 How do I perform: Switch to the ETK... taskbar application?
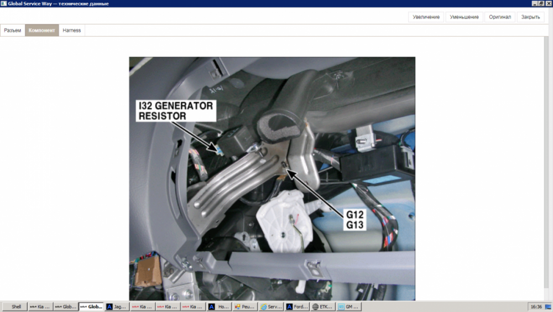tap(322, 306)
